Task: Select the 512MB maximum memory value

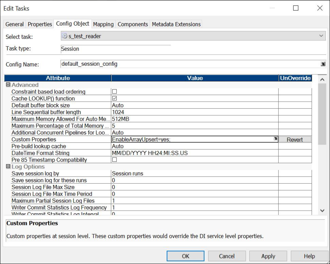Action: pos(195,119)
